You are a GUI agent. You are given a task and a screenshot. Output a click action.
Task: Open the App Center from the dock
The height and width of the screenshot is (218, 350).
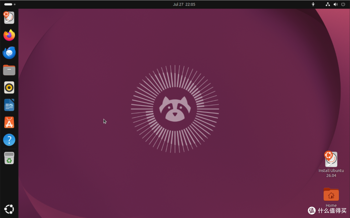[x=9, y=122]
